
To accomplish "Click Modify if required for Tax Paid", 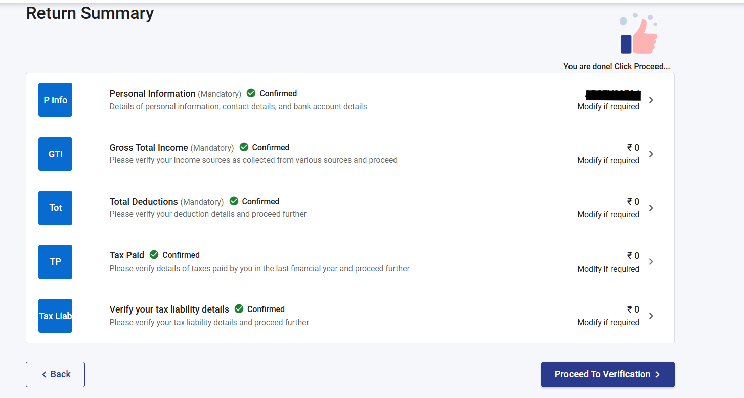I will pos(608,269).
